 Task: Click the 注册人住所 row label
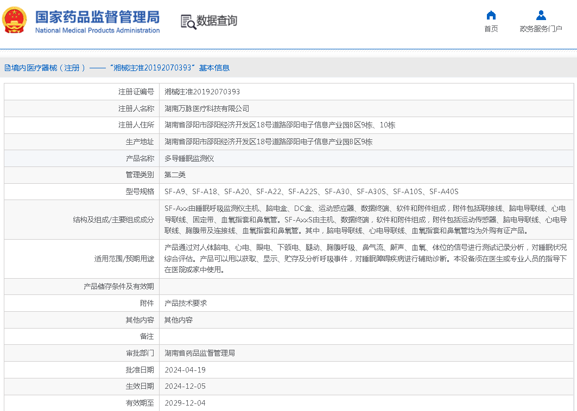click(x=136, y=125)
